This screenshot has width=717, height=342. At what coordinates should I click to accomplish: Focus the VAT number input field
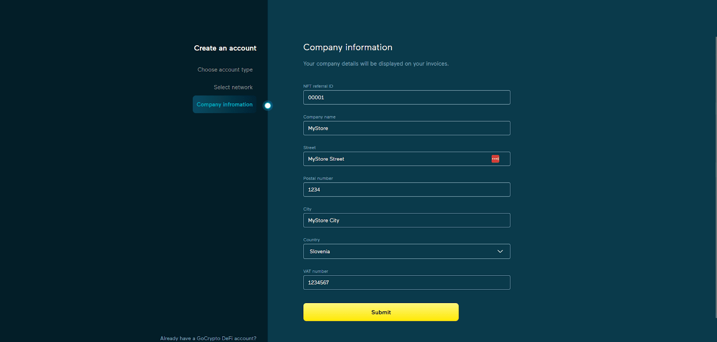[x=406, y=282]
